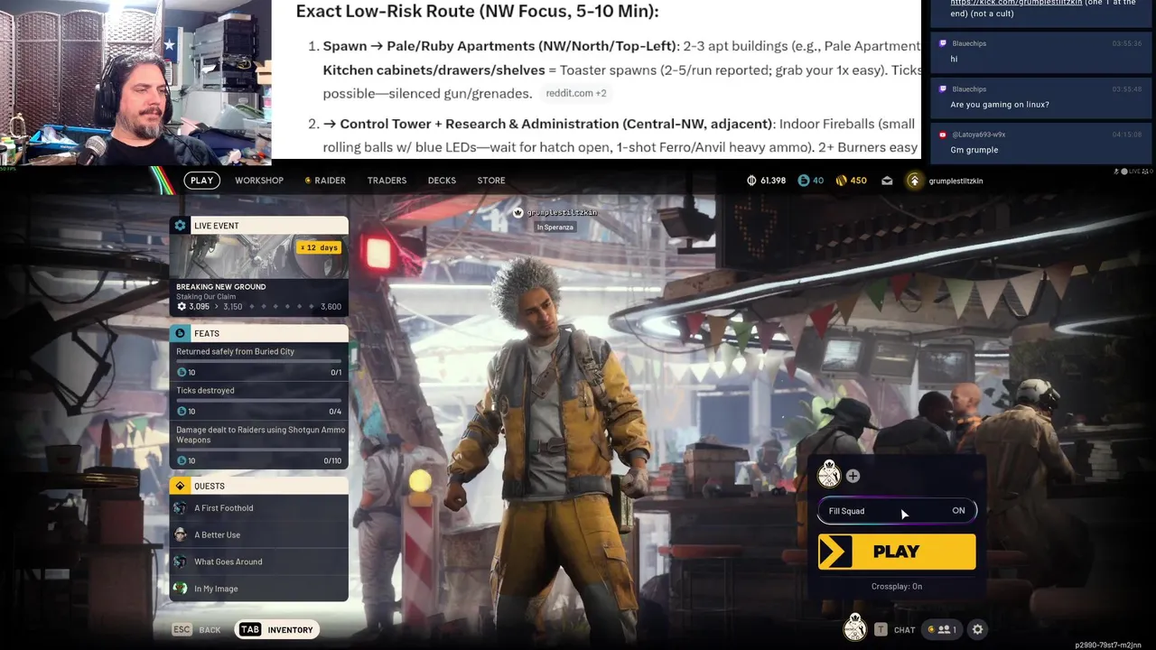Click the In My Image quest giver portrait
1156x650 pixels.
(181, 589)
